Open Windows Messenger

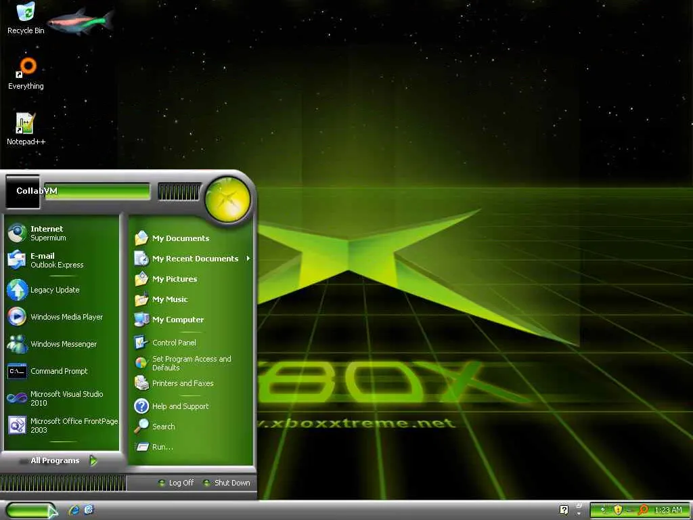click(62, 343)
